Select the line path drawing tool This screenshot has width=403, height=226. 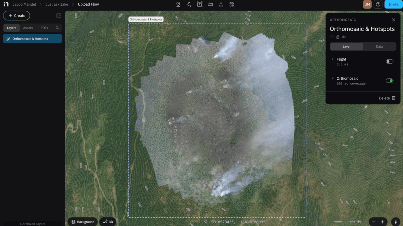click(x=189, y=4)
